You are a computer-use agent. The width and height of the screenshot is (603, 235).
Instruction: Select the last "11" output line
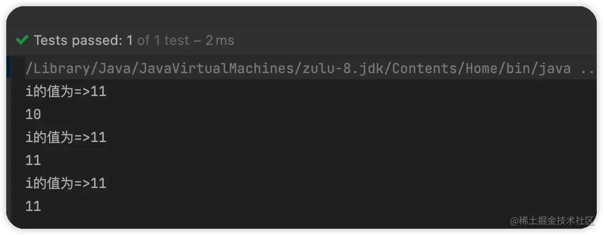click(33, 206)
